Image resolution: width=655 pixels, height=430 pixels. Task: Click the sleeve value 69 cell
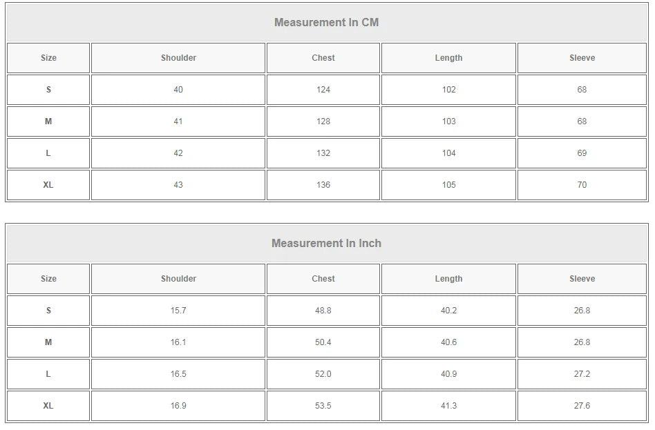pyautogui.click(x=582, y=153)
